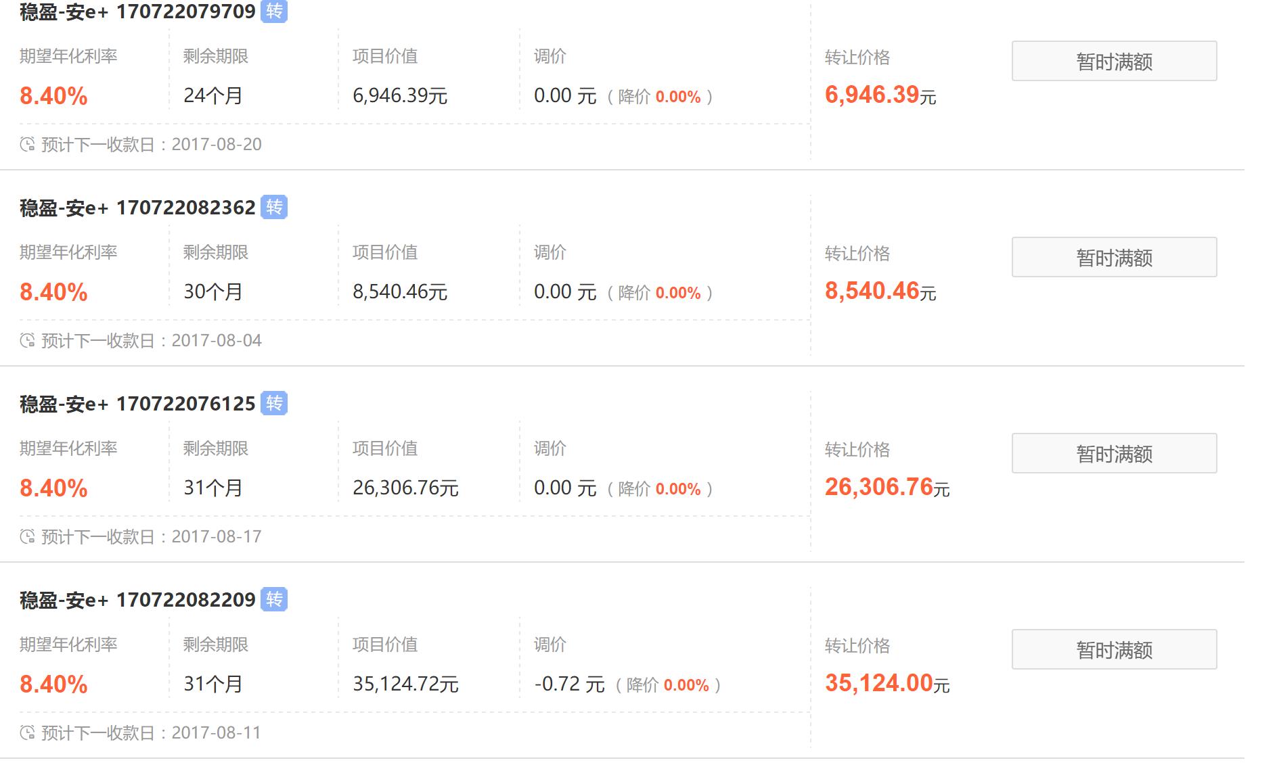Image resolution: width=1277 pixels, height=771 pixels.
Task: Open listing 稳盈-安e+ 170722082209
Action: tap(135, 599)
